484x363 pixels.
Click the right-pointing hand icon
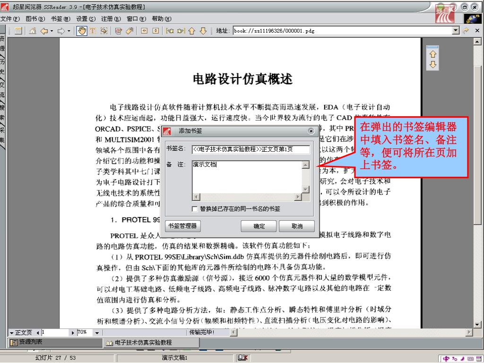[x=181, y=31]
